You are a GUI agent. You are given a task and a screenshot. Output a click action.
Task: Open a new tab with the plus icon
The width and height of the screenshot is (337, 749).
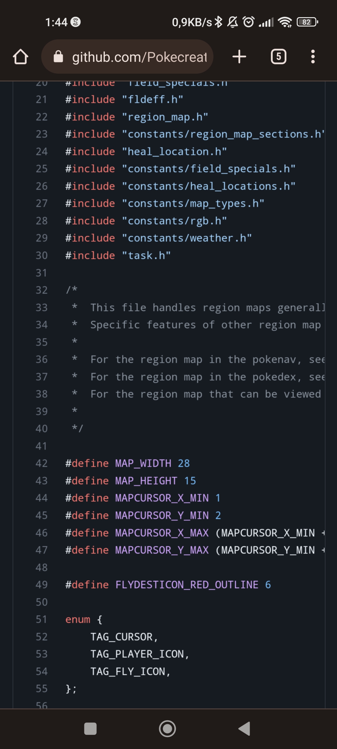coord(239,57)
